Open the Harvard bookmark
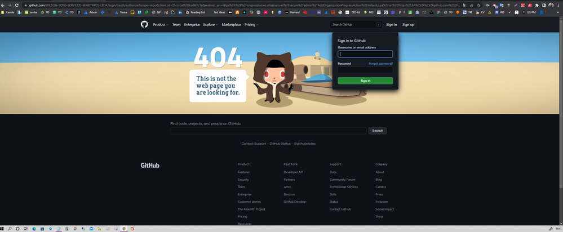The image size is (563, 232). [x=292, y=12]
